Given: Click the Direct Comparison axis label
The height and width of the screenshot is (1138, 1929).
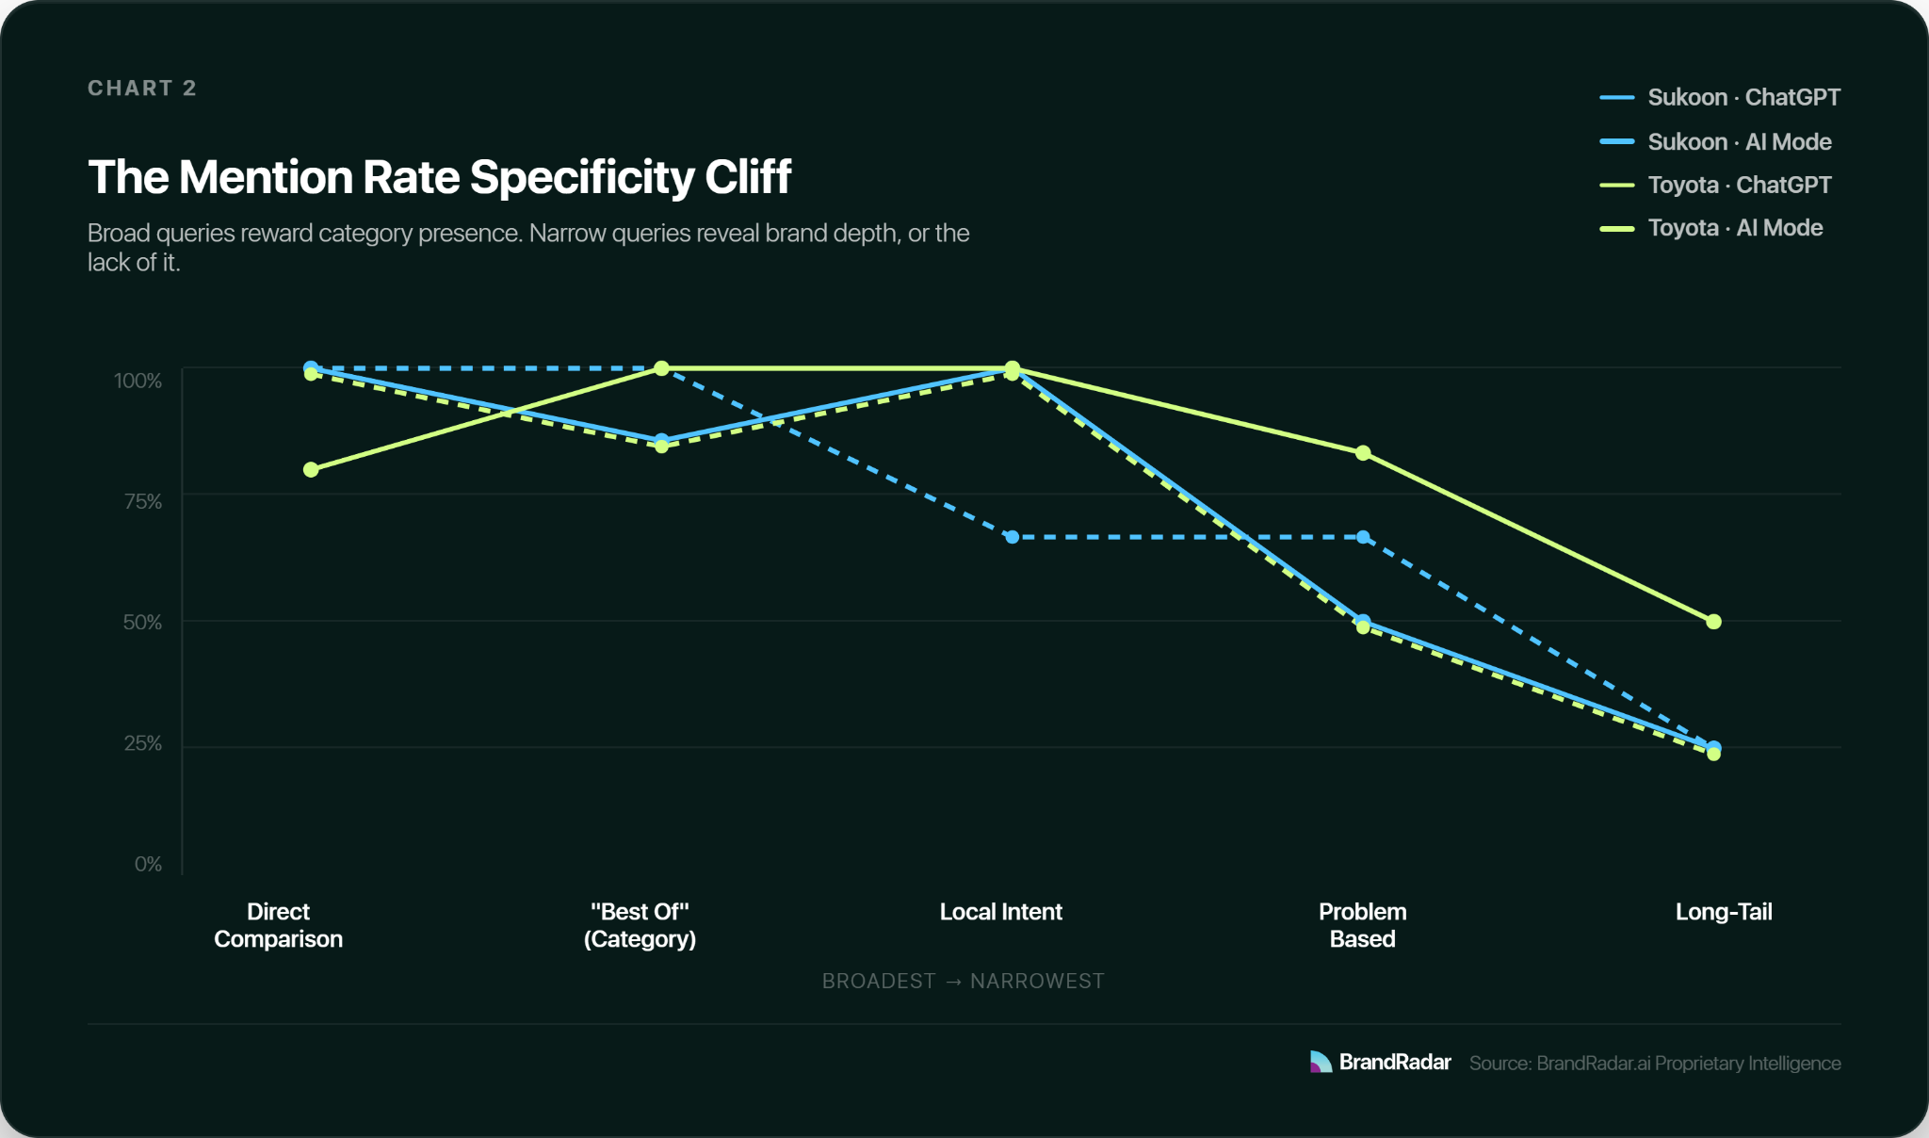Looking at the screenshot, I should (x=278, y=925).
